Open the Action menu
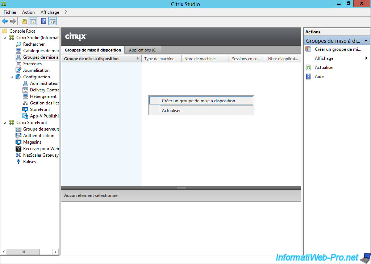 click(x=28, y=12)
